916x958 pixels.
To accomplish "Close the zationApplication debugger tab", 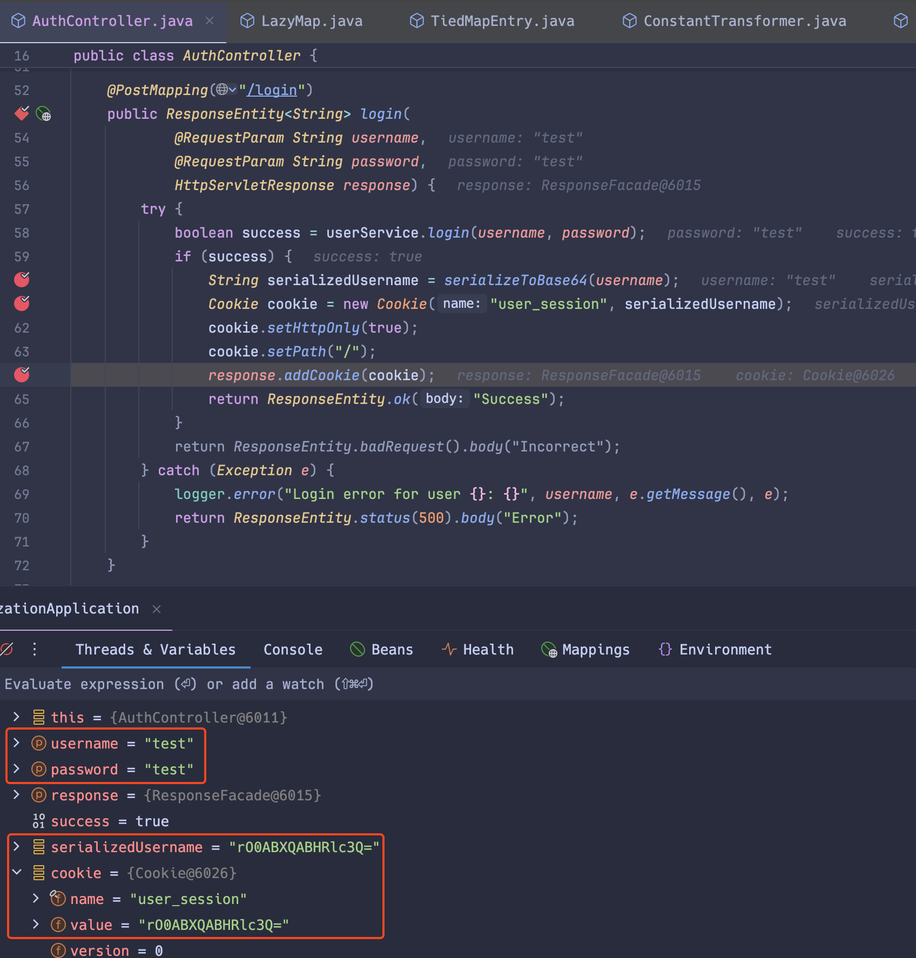I will 156,609.
